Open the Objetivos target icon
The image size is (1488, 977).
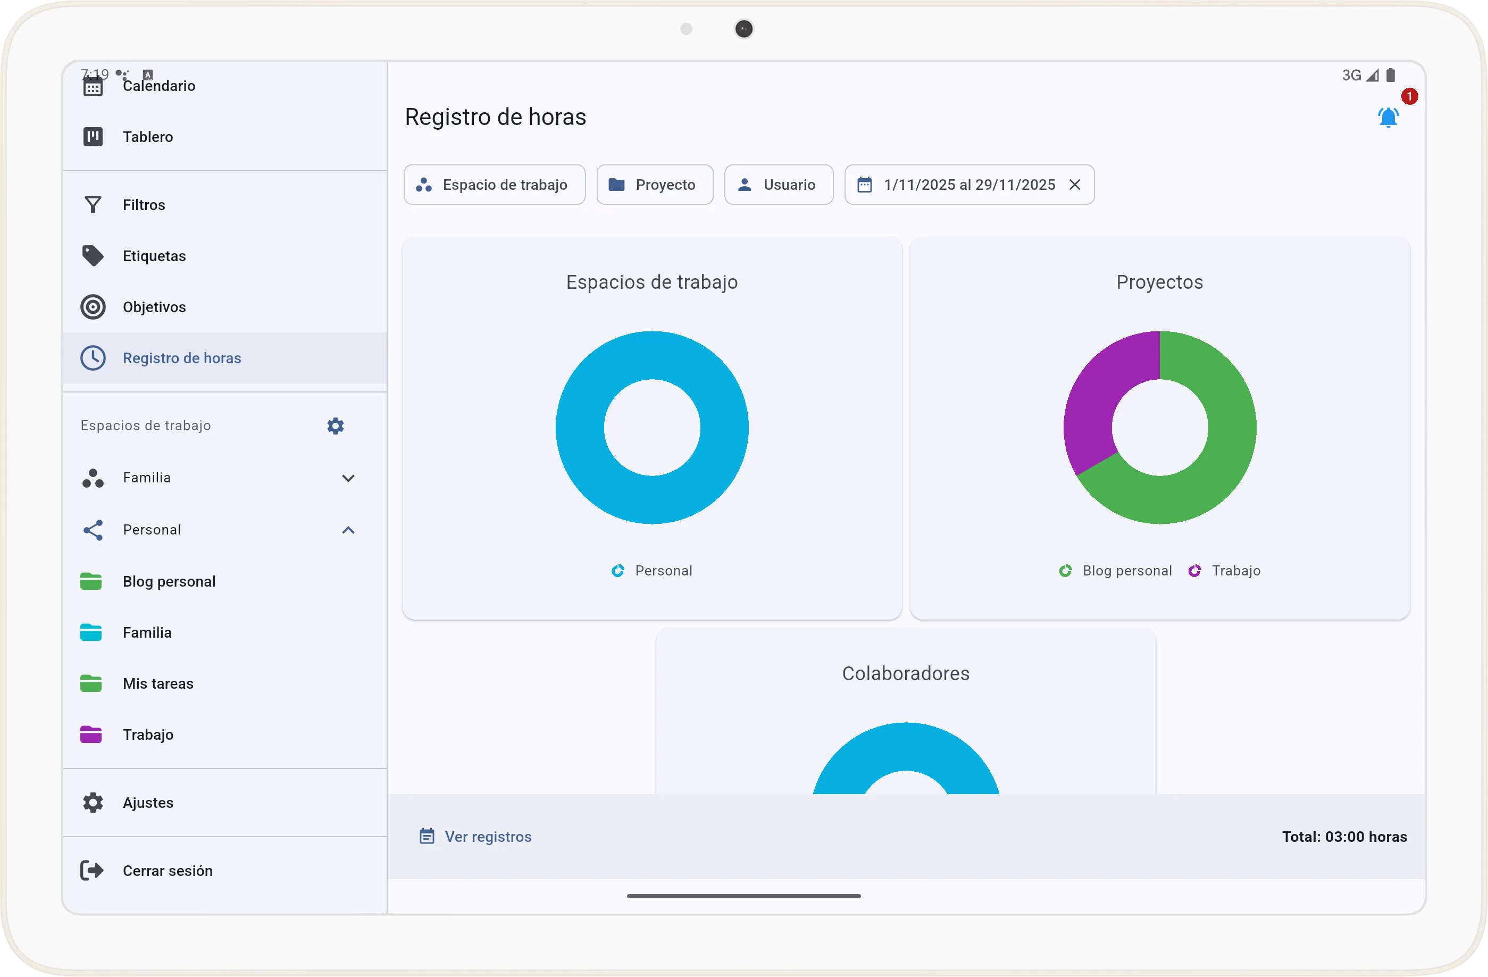tap(93, 307)
